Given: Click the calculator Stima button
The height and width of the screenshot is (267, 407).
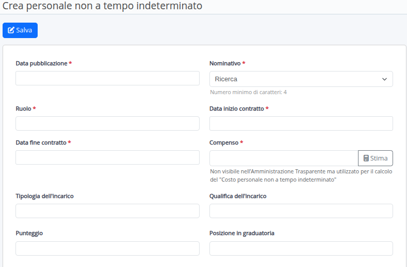Looking at the screenshot, I should [375, 158].
